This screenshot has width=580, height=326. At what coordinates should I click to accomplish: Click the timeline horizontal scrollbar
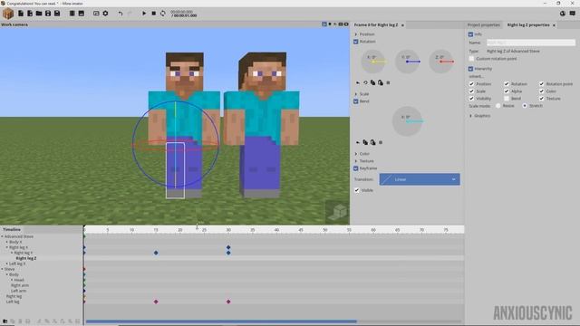pyautogui.click(x=221, y=321)
